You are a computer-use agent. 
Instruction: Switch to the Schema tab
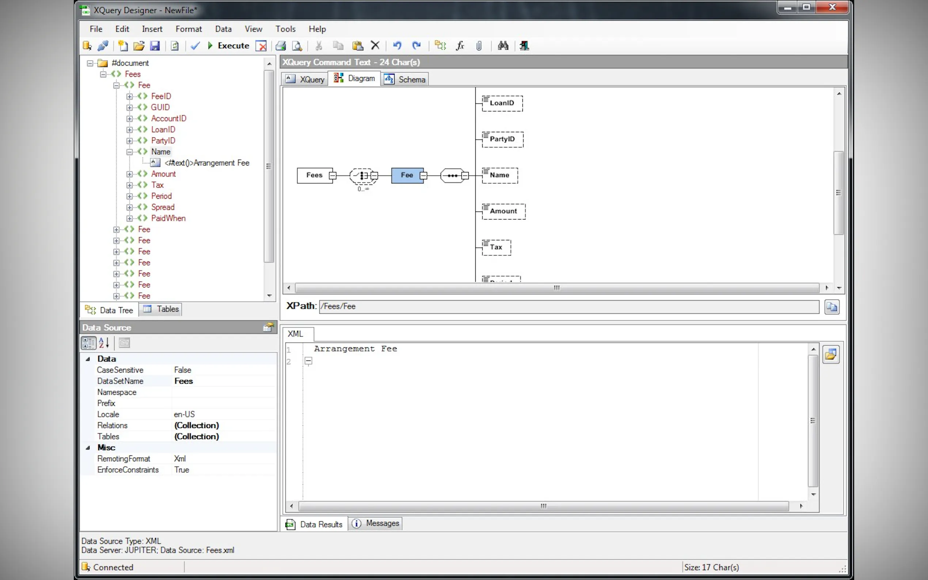point(405,79)
